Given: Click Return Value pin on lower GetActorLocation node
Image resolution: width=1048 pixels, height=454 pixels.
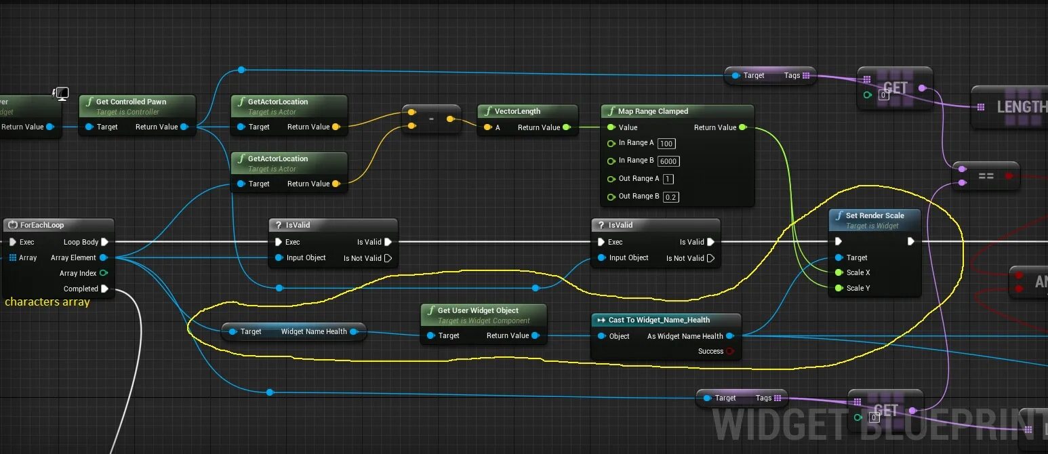Looking at the screenshot, I should pyautogui.click(x=336, y=184).
